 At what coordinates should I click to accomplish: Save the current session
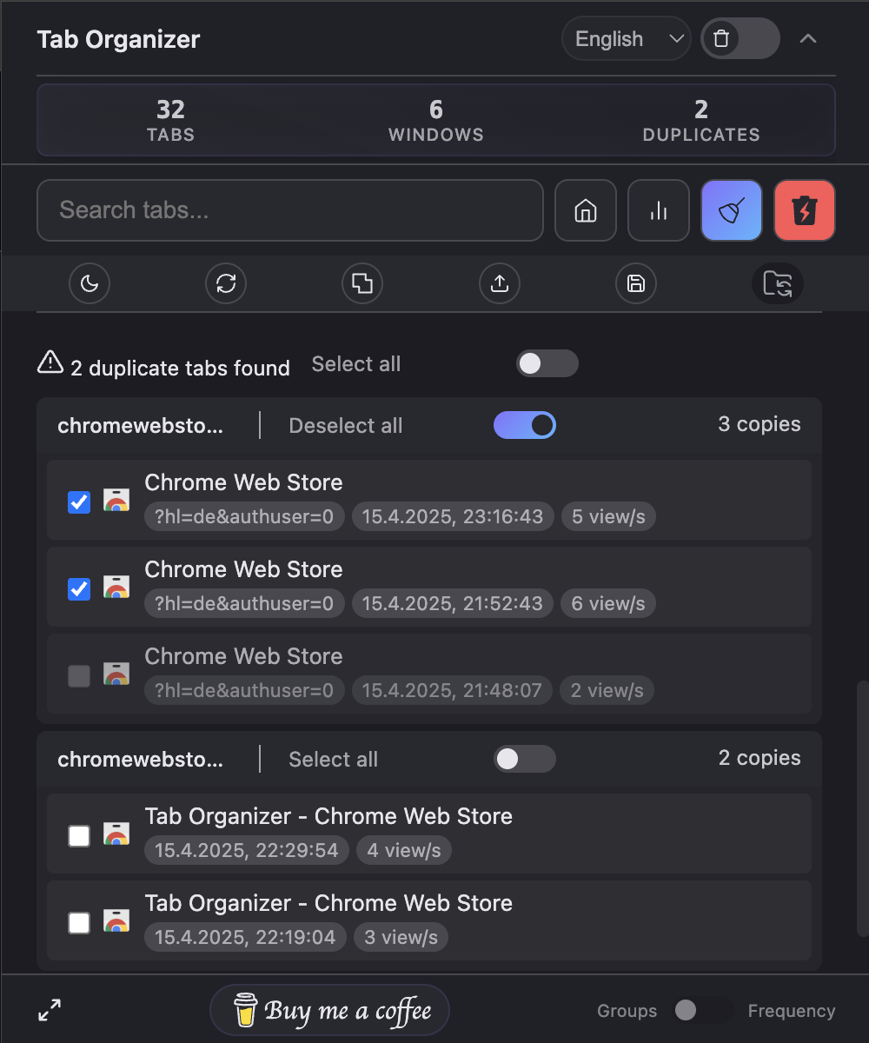636,283
